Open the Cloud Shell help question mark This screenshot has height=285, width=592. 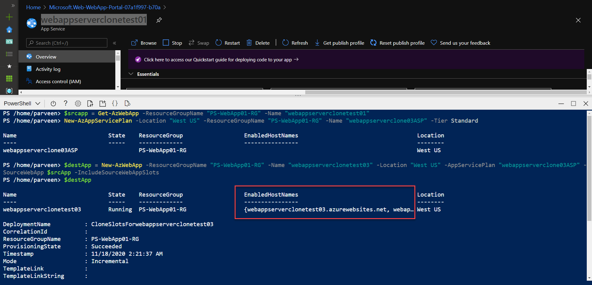pyautogui.click(x=65, y=104)
